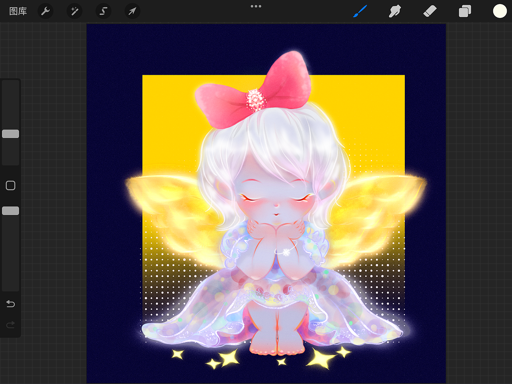Screen dimensions: 512x384
Task: Tap the pink bow on the canvas
Action: [253, 90]
